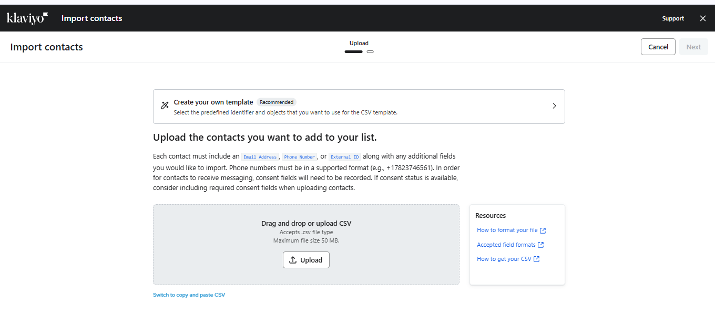Screen dimensions: 715x315
Task: Open Accepted field formats link
Action: coord(506,245)
